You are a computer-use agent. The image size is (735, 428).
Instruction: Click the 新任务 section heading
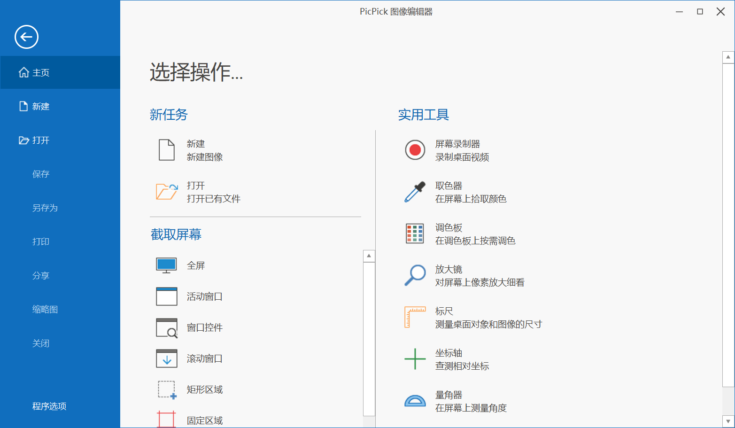[x=169, y=115]
